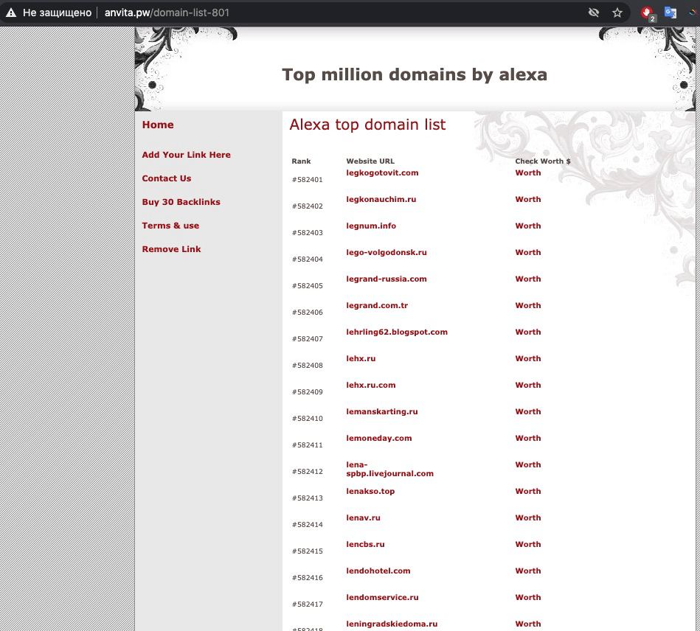The image size is (700, 631).
Task: Open legkogotovit.com link
Action: (x=382, y=172)
